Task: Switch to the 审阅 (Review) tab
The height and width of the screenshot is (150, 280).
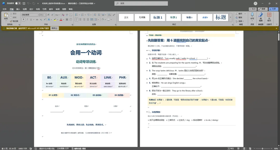Action: (58, 9)
